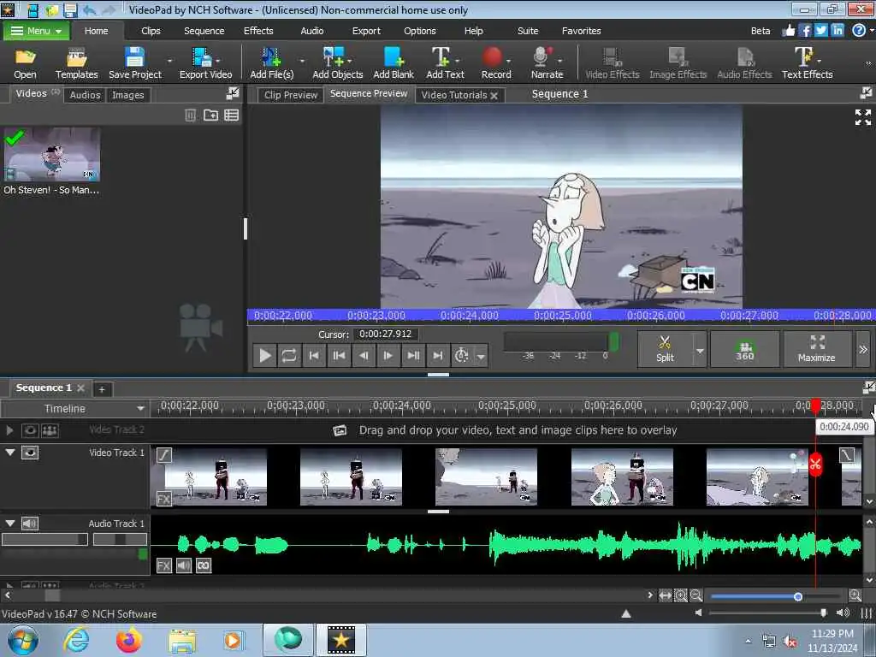Viewport: 876px width, 657px height.
Task: Adjust the timeline zoom slider
Action: (798, 596)
